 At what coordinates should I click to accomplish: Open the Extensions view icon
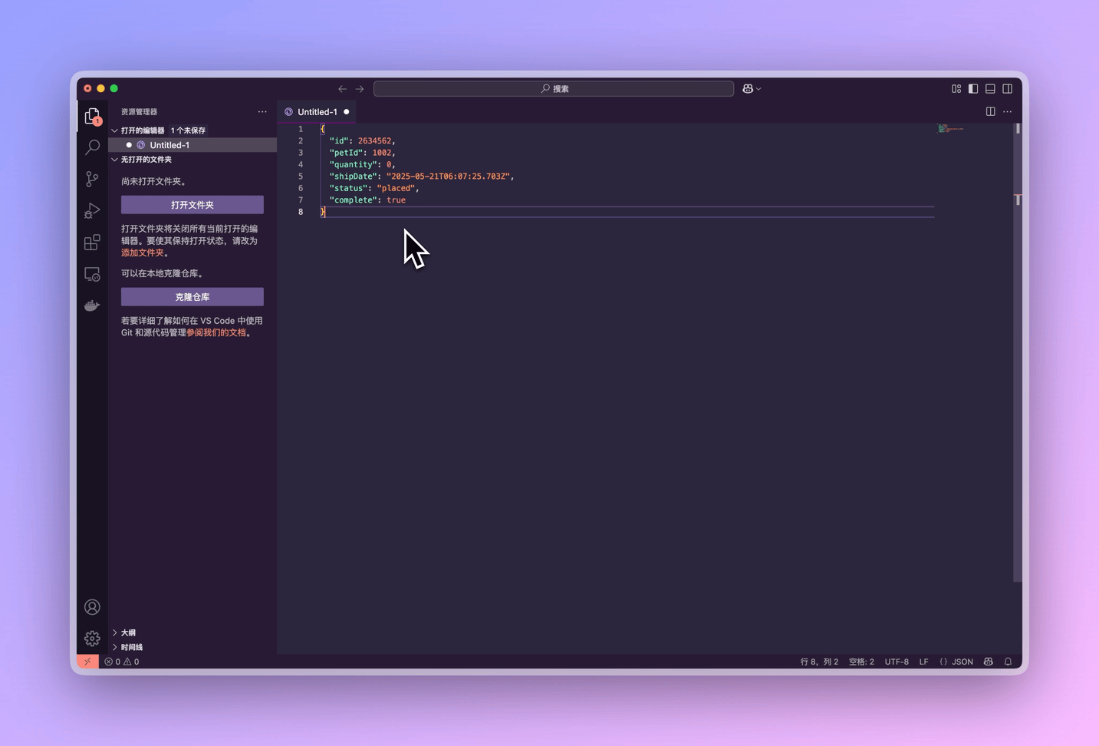[x=92, y=243]
